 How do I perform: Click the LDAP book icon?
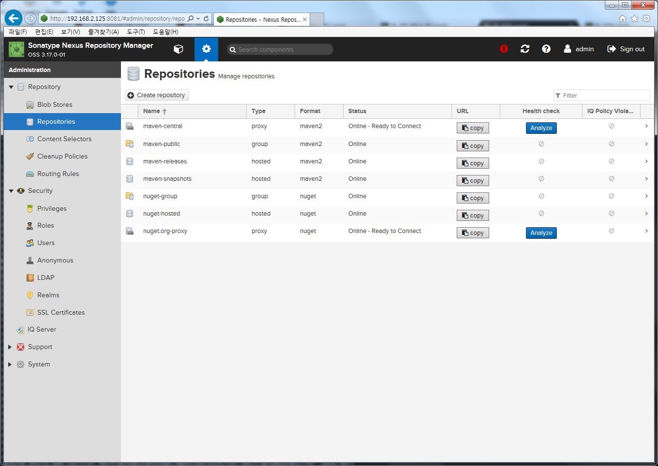(x=30, y=277)
